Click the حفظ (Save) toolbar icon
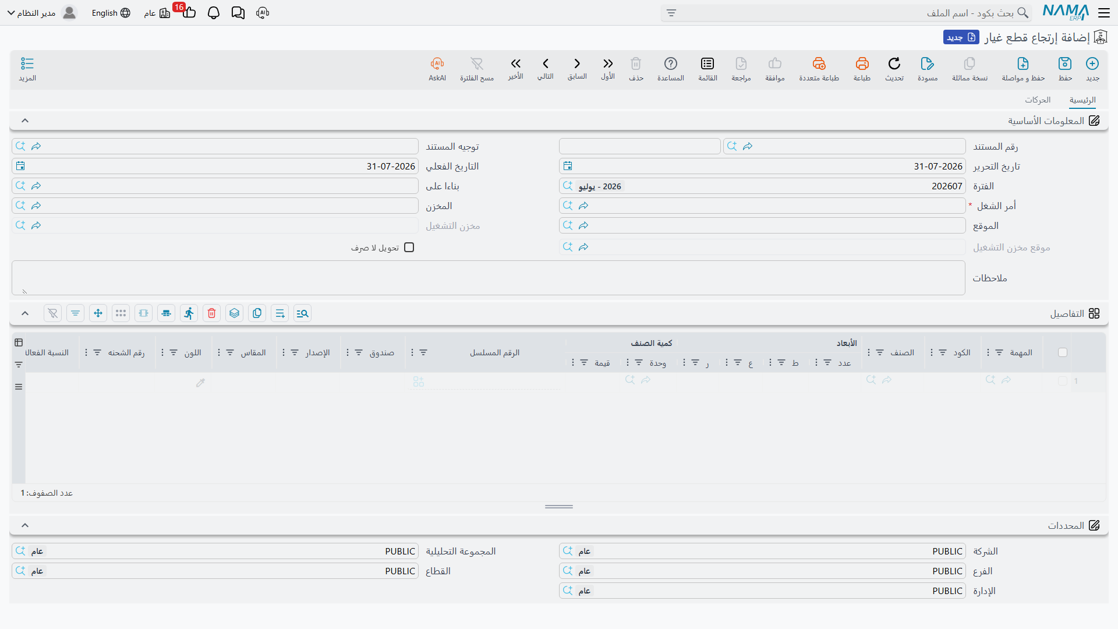 pos(1065,69)
